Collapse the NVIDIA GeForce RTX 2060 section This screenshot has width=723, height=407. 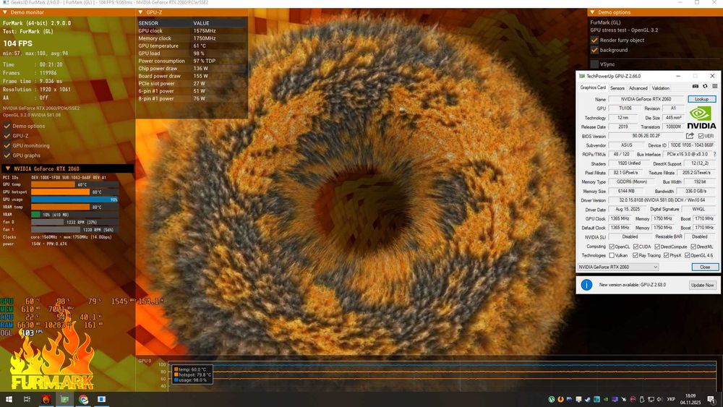[x=7, y=168]
